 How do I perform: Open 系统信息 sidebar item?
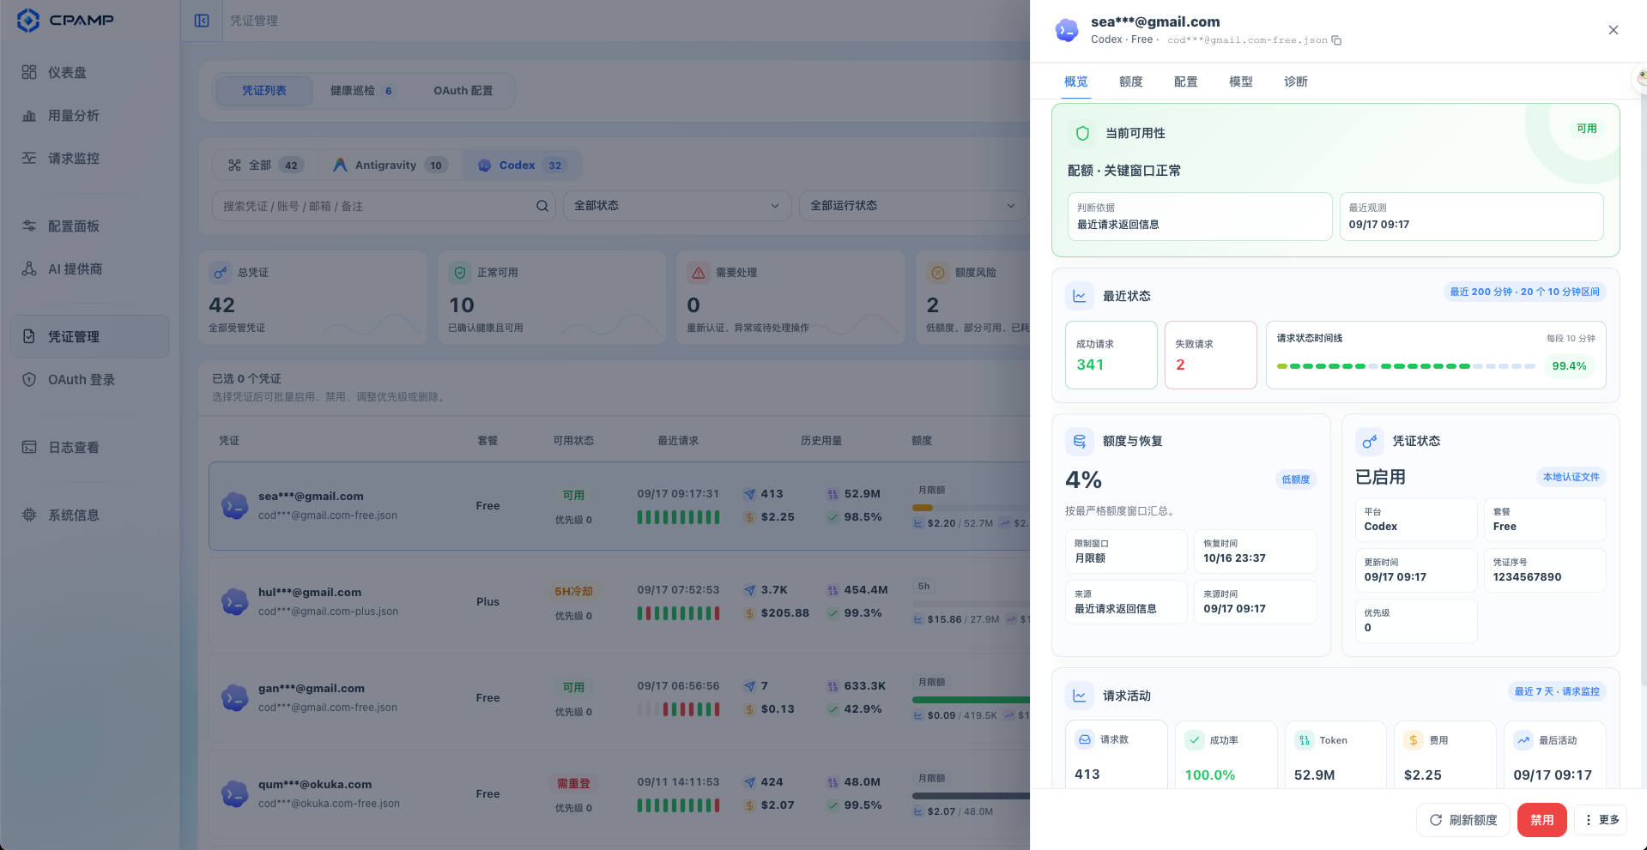click(x=89, y=515)
